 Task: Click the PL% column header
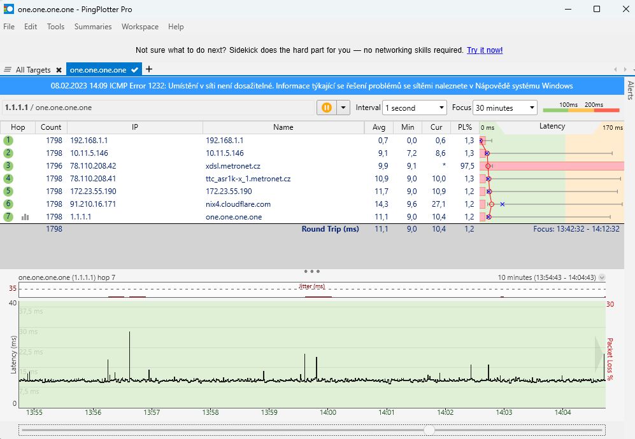[465, 127]
